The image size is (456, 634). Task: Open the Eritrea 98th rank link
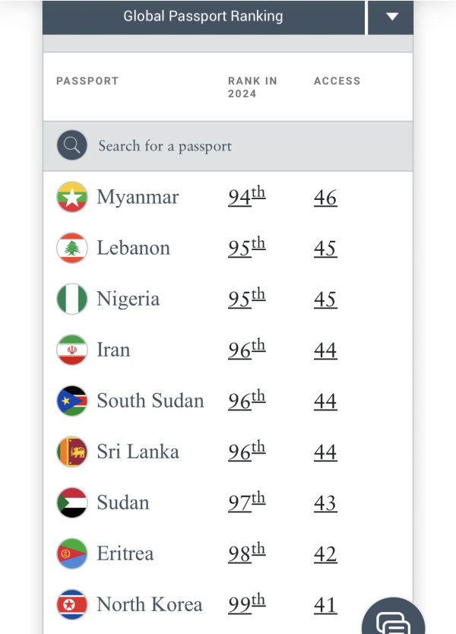click(x=246, y=553)
